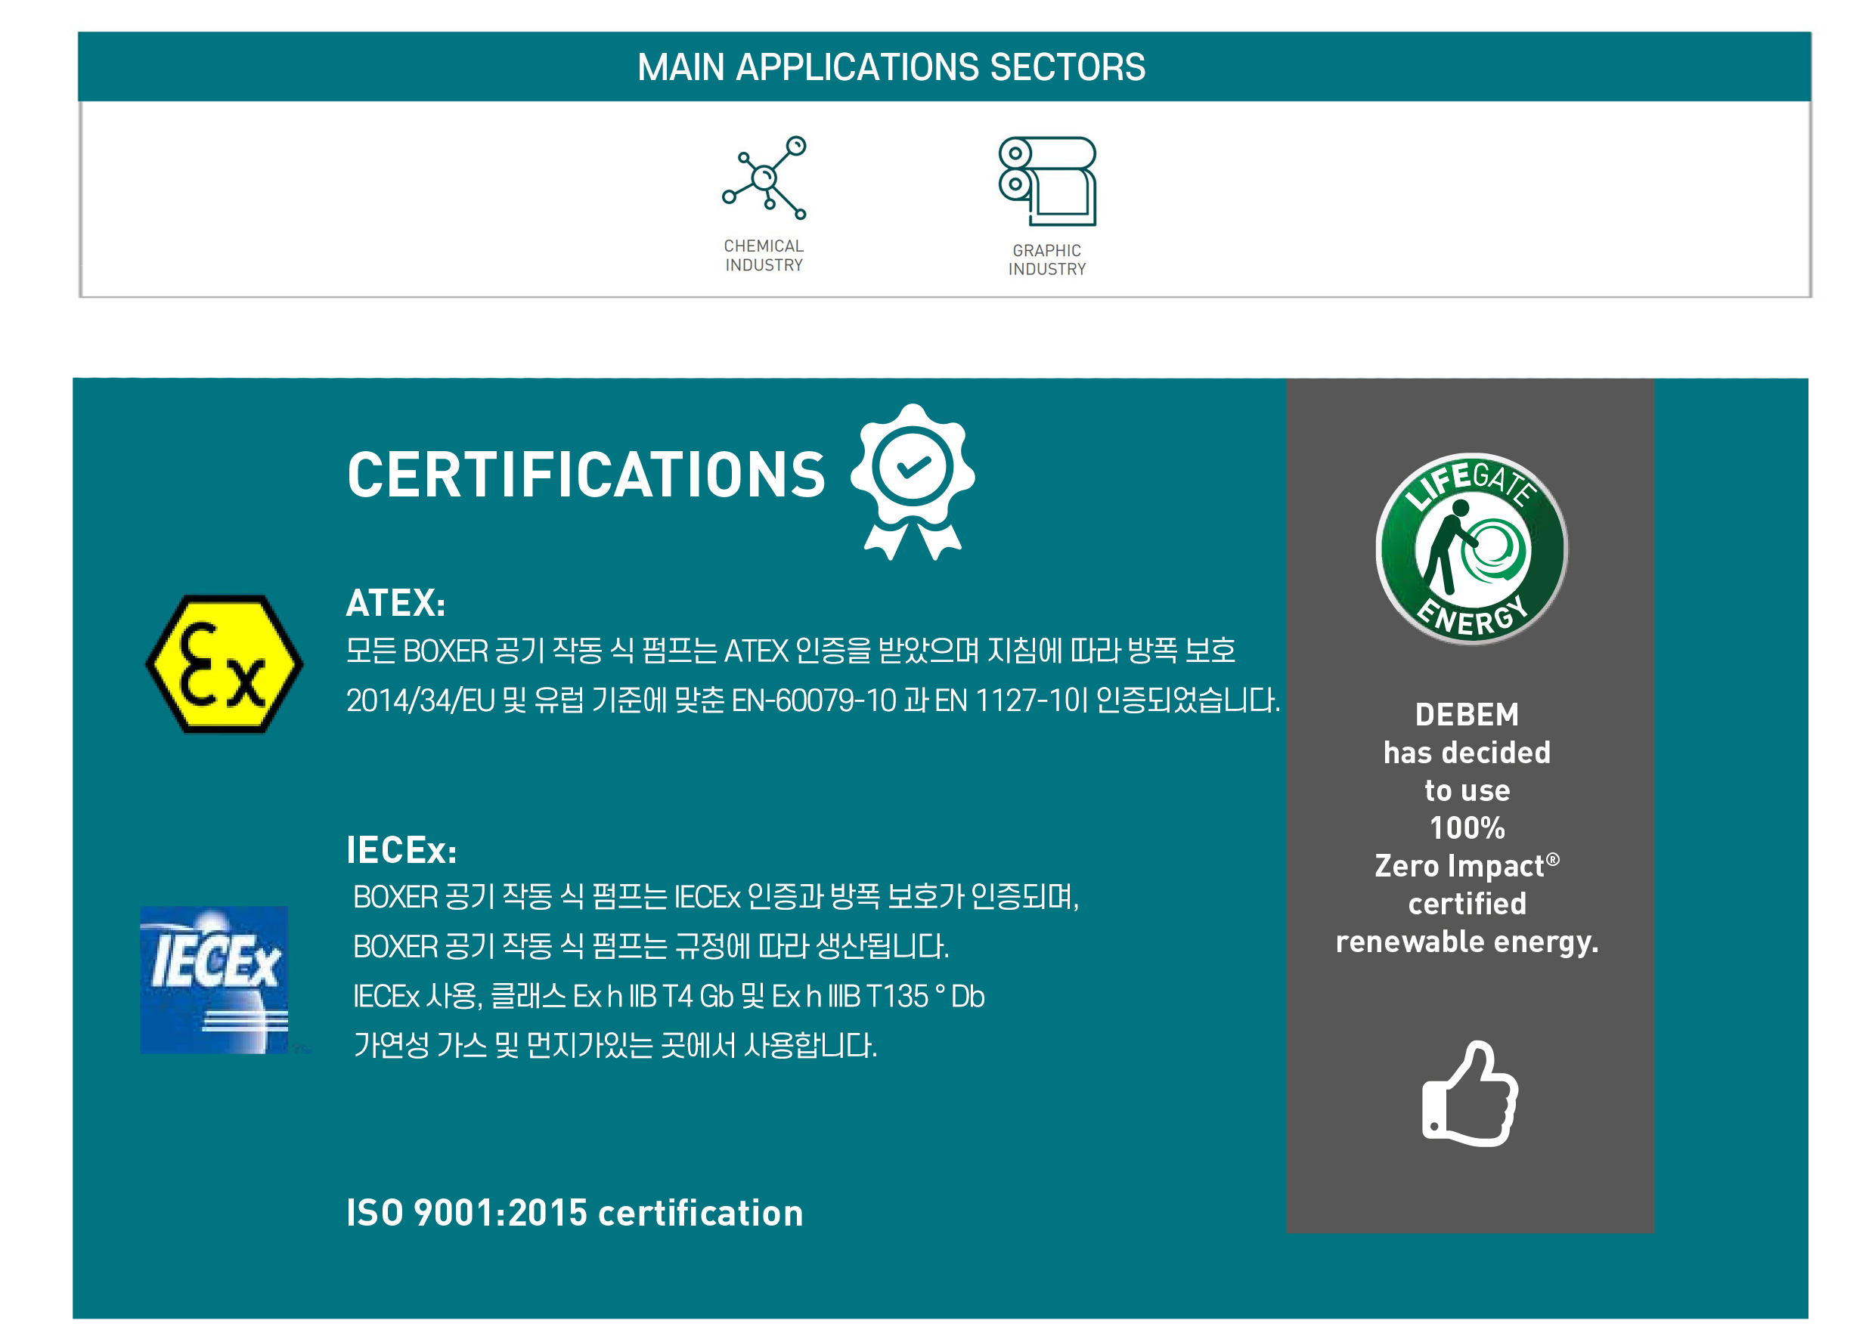The height and width of the screenshot is (1339, 1875).
Task: Click the chemical industry molecule icon
Action: coord(763,178)
